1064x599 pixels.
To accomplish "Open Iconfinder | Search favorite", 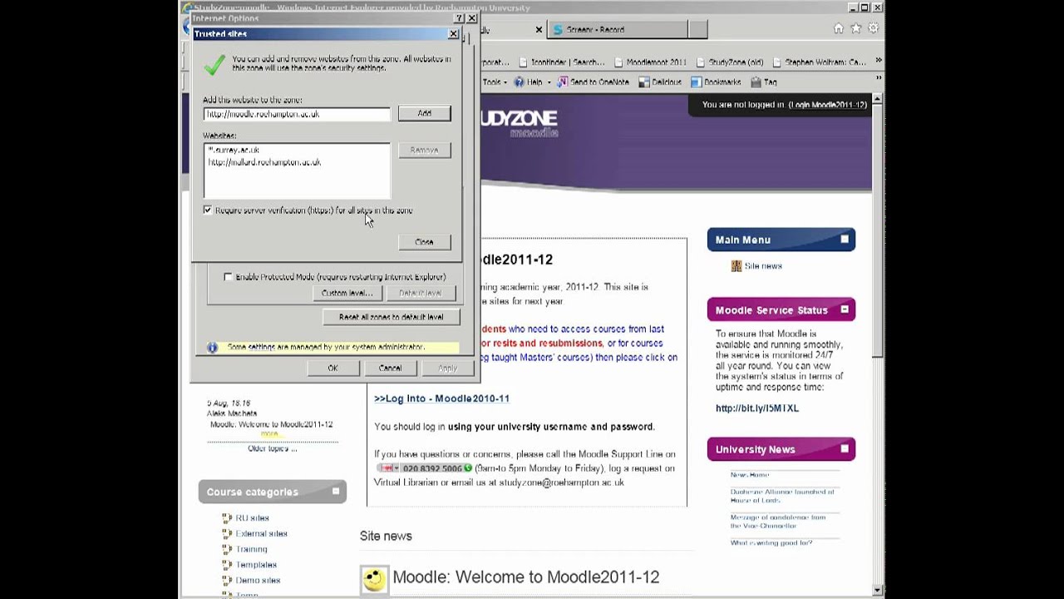I will pyautogui.click(x=561, y=62).
